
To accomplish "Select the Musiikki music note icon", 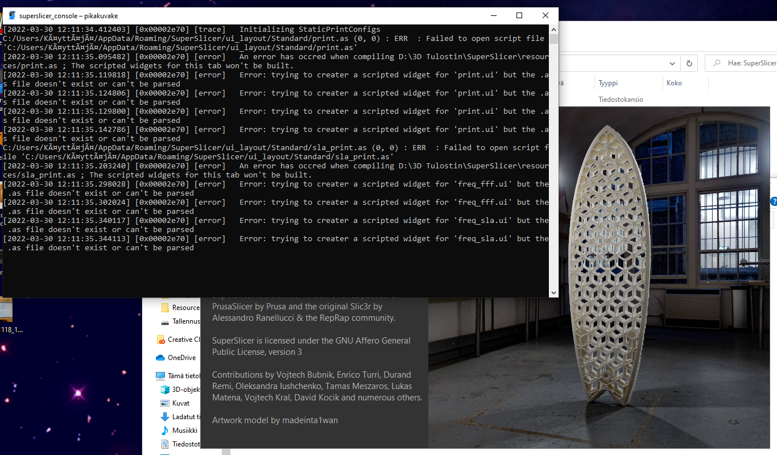I will pyautogui.click(x=164, y=431).
